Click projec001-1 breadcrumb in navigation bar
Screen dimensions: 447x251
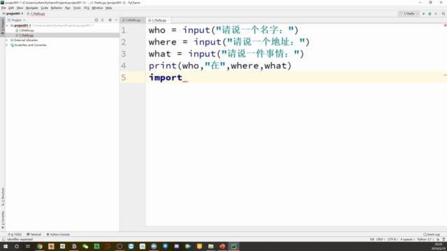tap(13, 14)
